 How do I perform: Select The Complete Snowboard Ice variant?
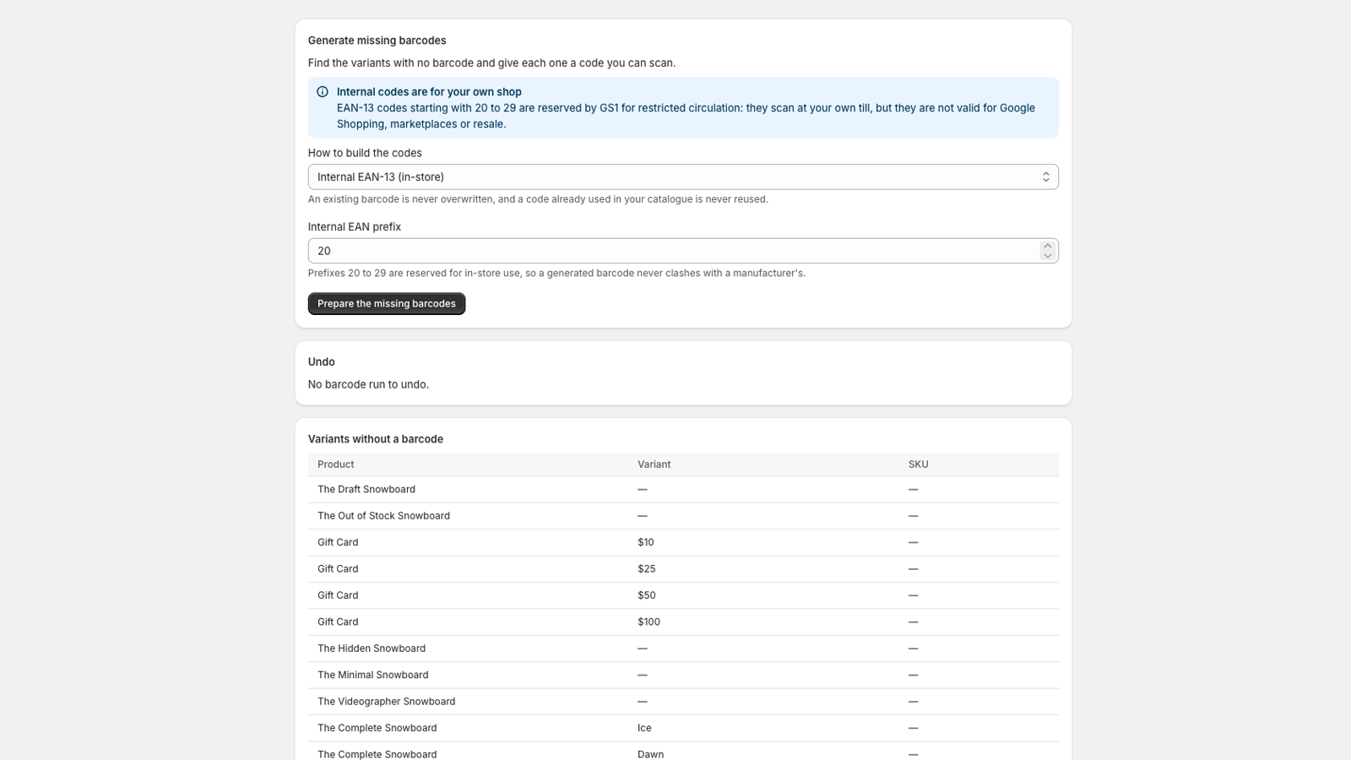pos(683,728)
